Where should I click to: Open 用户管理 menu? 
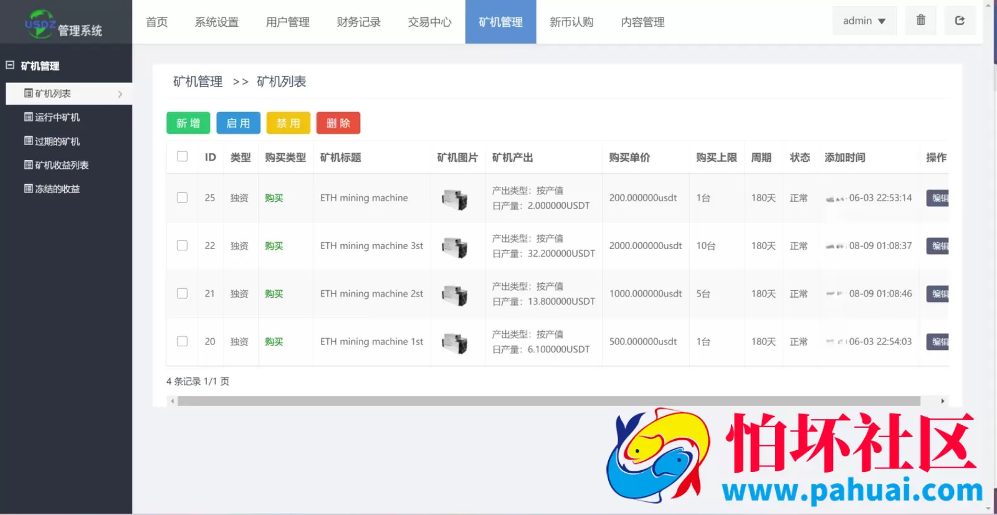(287, 22)
